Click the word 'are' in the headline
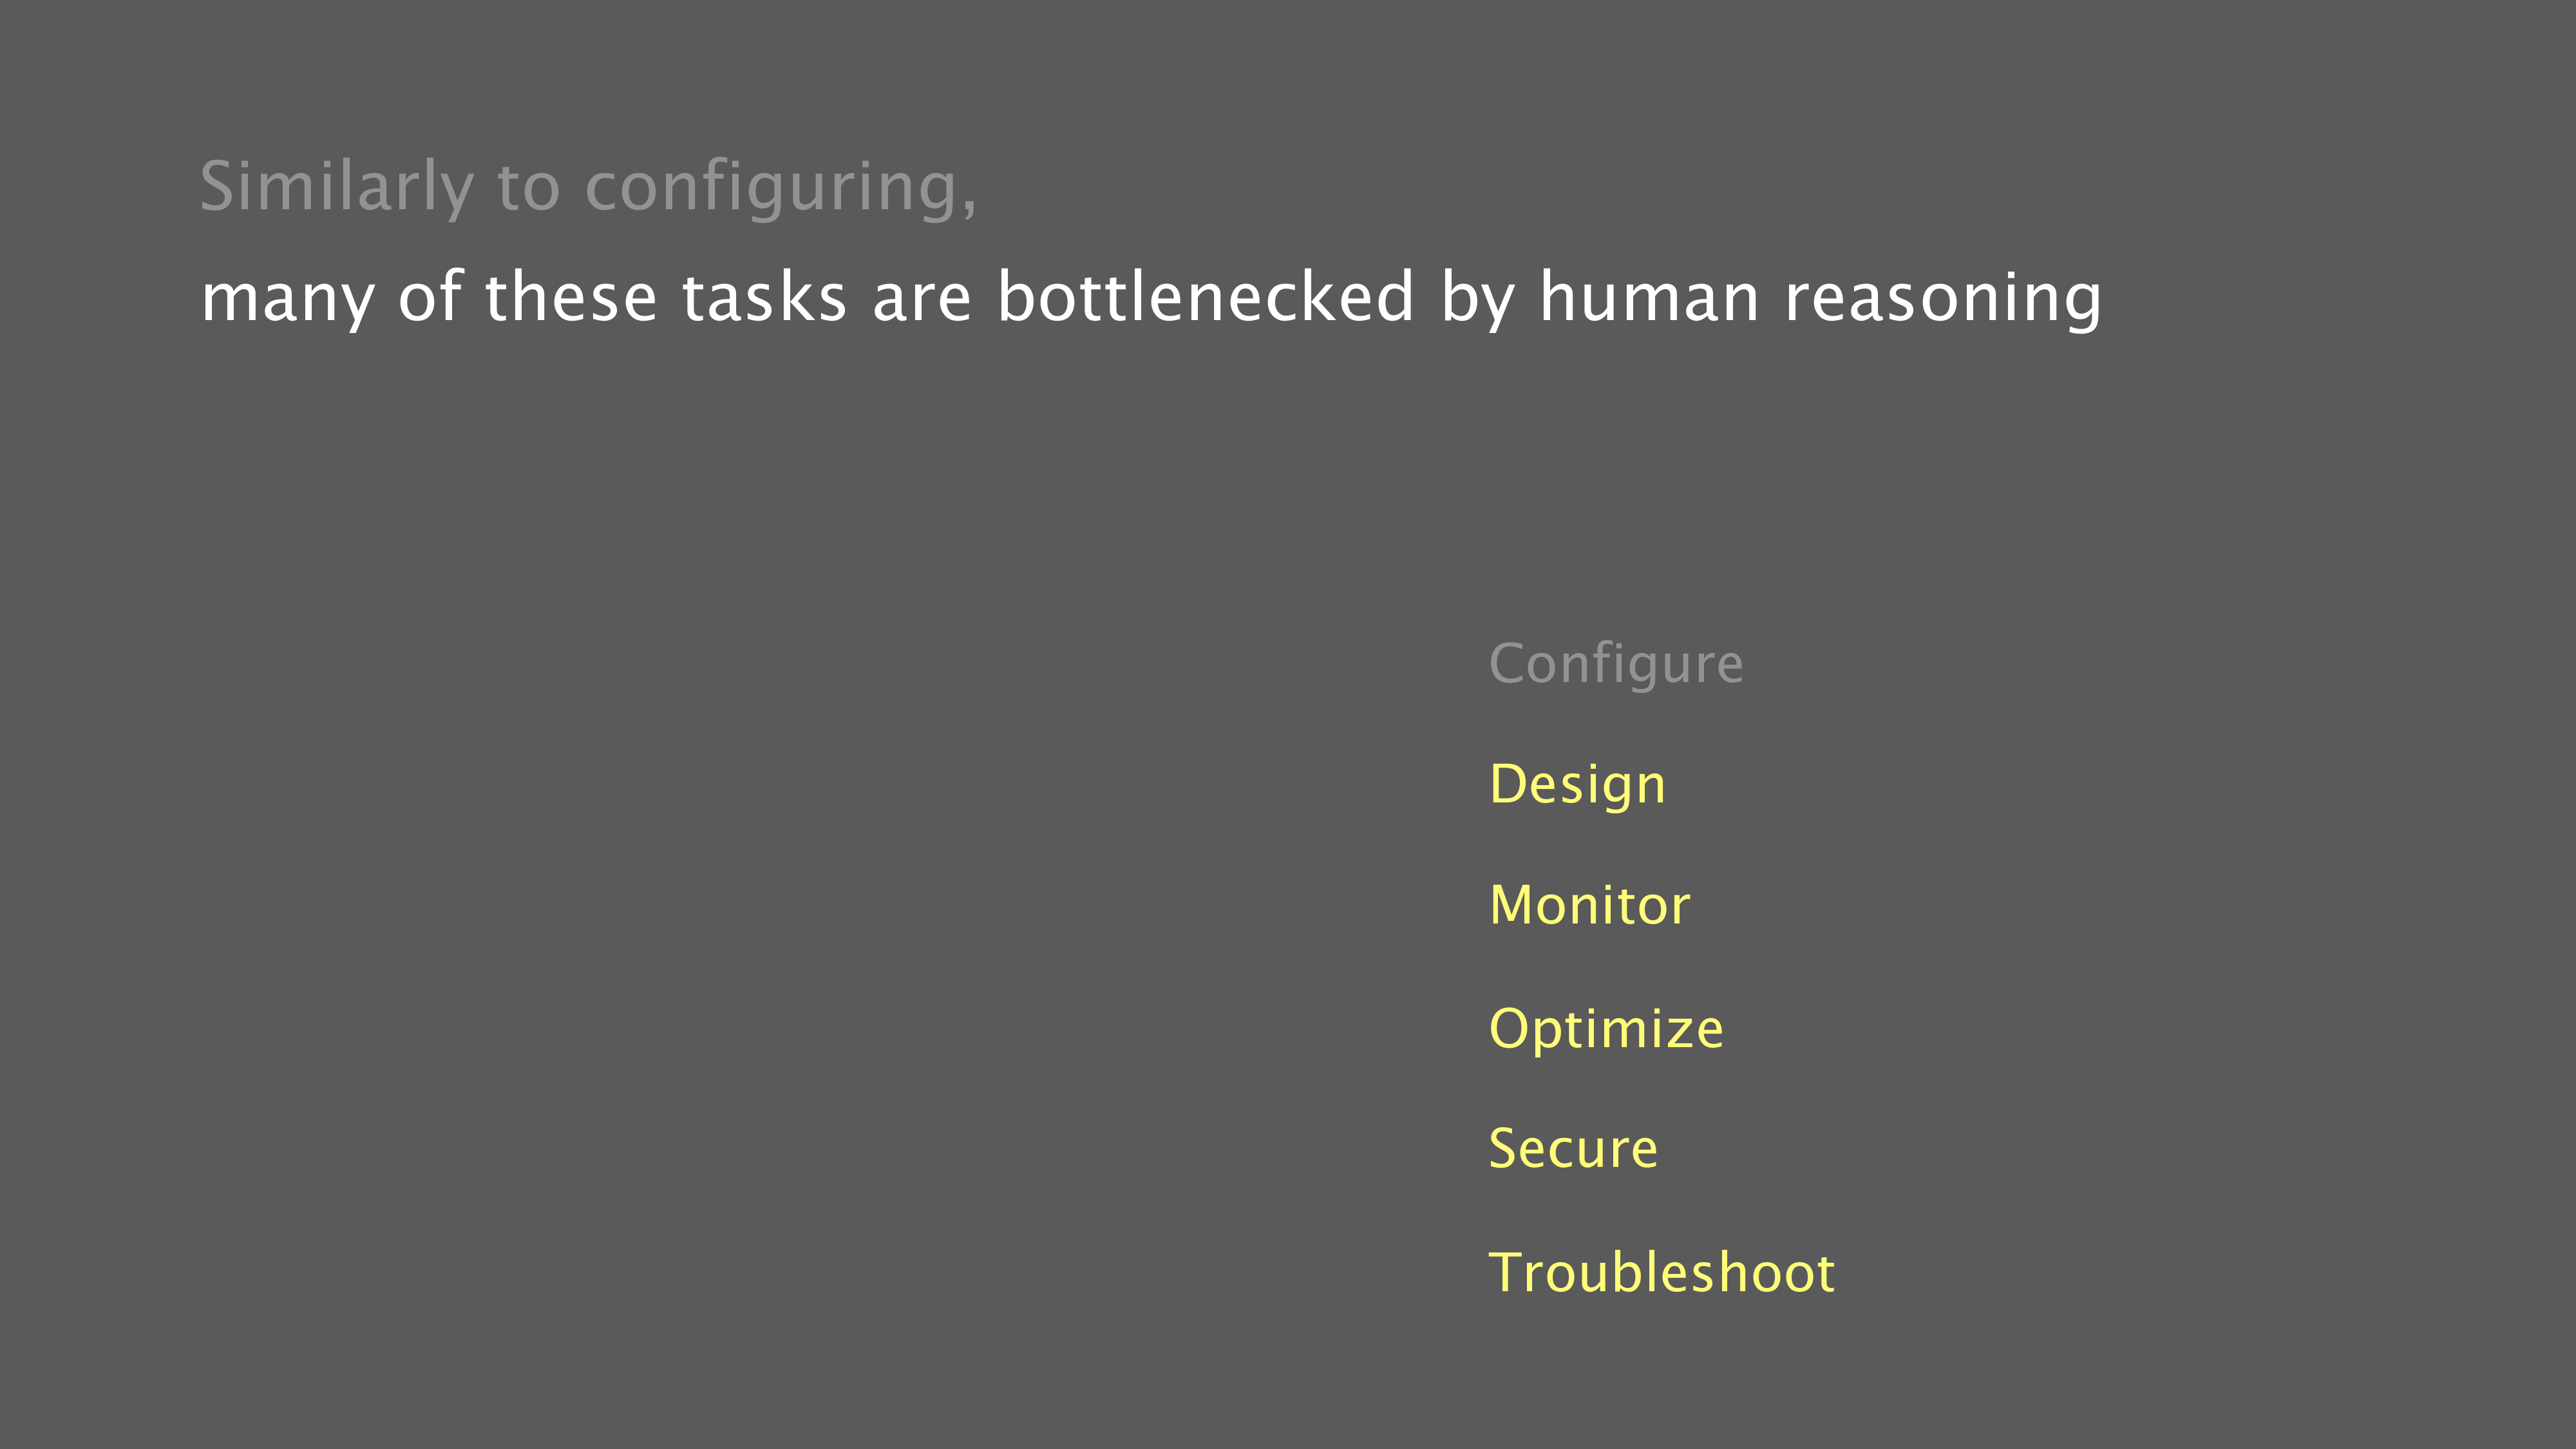The width and height of the screenshot is (2576, 1449). point(921,299)
